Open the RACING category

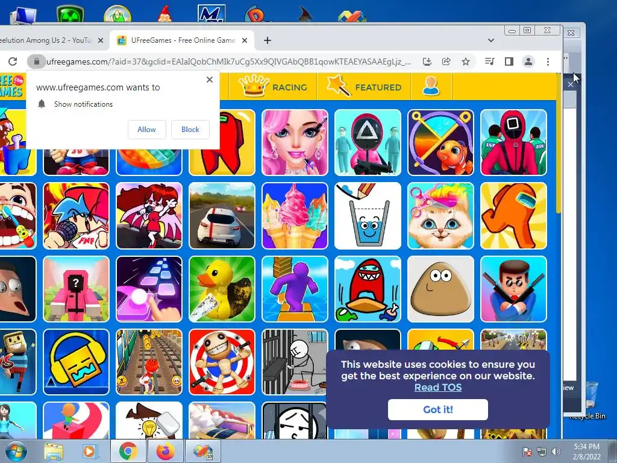click(273, 87)
